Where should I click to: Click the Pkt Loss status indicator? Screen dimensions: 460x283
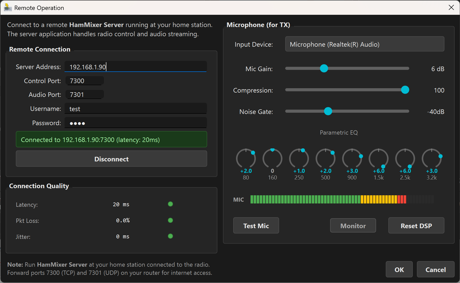click(x=170, y=220)
